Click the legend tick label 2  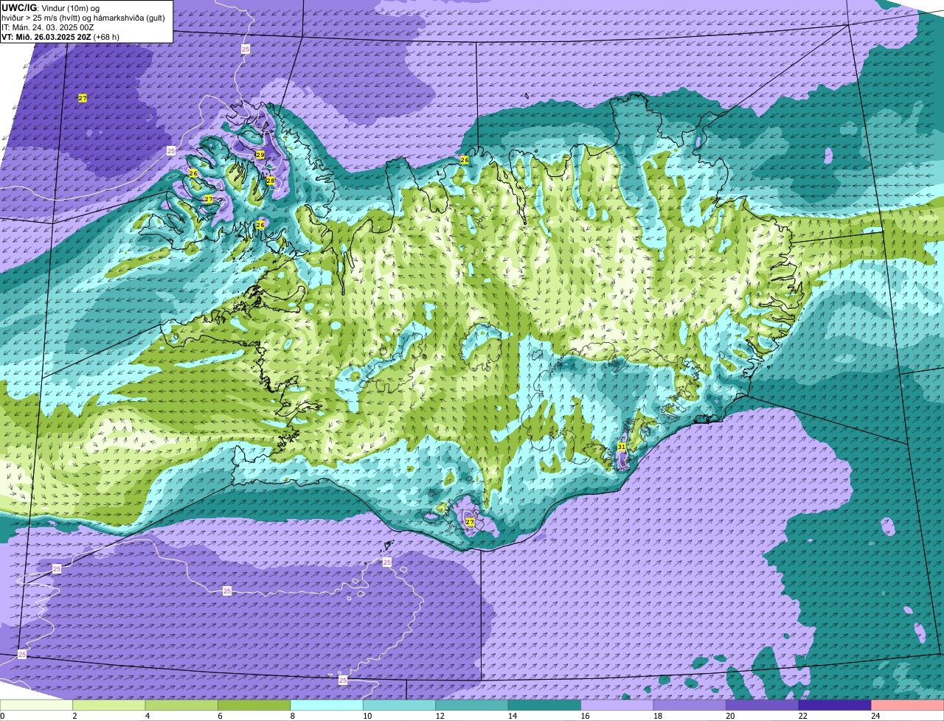(74, 716)
